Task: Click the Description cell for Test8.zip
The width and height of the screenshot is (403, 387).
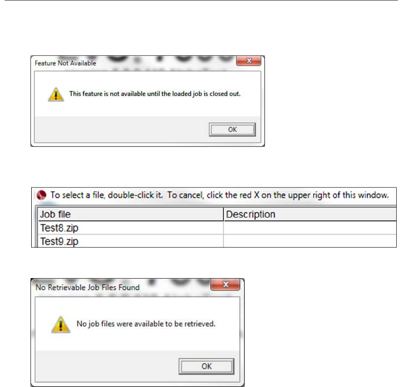Action: point(310,228)
